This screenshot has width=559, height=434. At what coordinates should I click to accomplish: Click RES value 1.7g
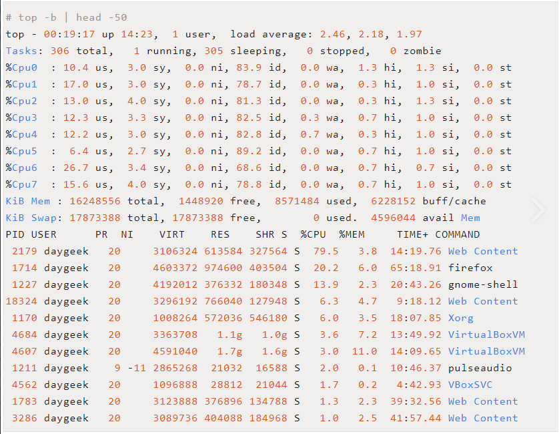229,352
